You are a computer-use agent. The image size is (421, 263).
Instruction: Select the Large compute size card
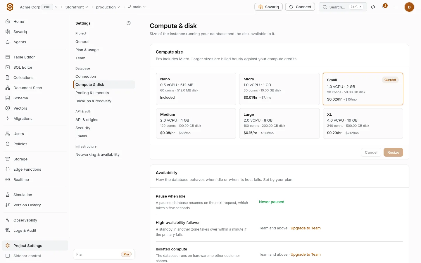click(x=279, y=123)
